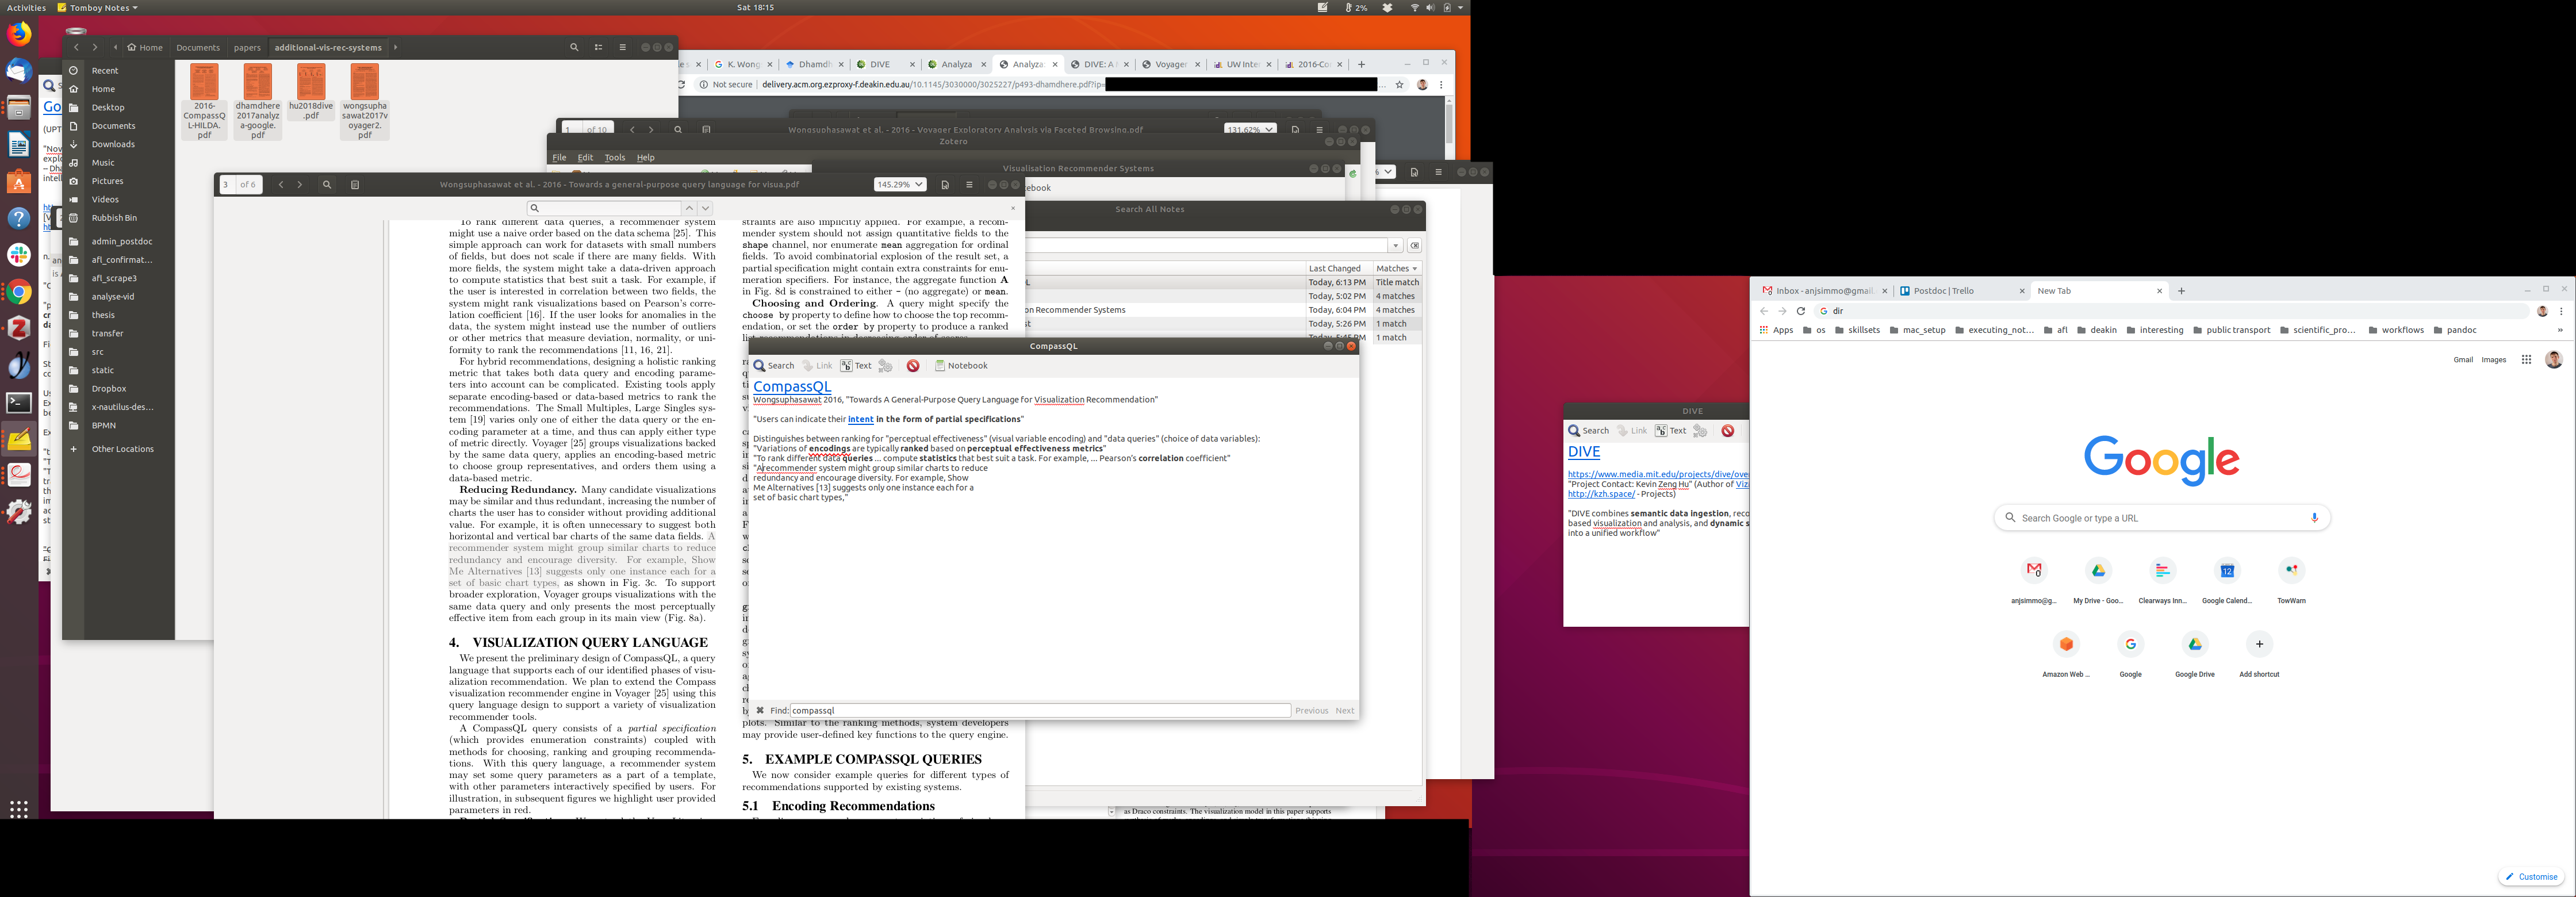
Task: Click the Find field containing compassql
Action: point(1040,711)
